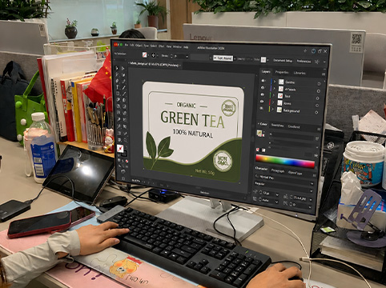Open the Color panel menu icon
386x288 pixels.
point(319,129)
